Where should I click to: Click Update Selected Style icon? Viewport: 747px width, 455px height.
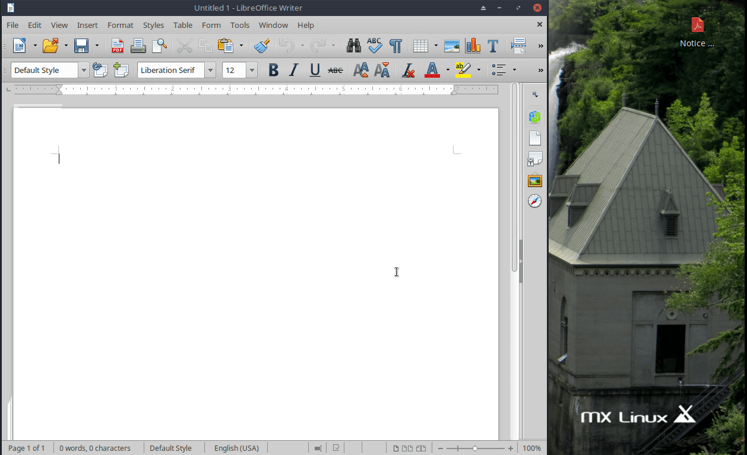click(x=100, y=70)
